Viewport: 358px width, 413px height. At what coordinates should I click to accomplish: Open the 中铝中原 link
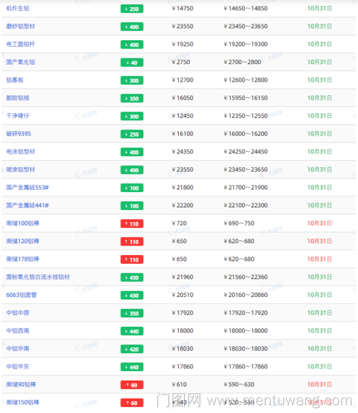coord(18,313)
